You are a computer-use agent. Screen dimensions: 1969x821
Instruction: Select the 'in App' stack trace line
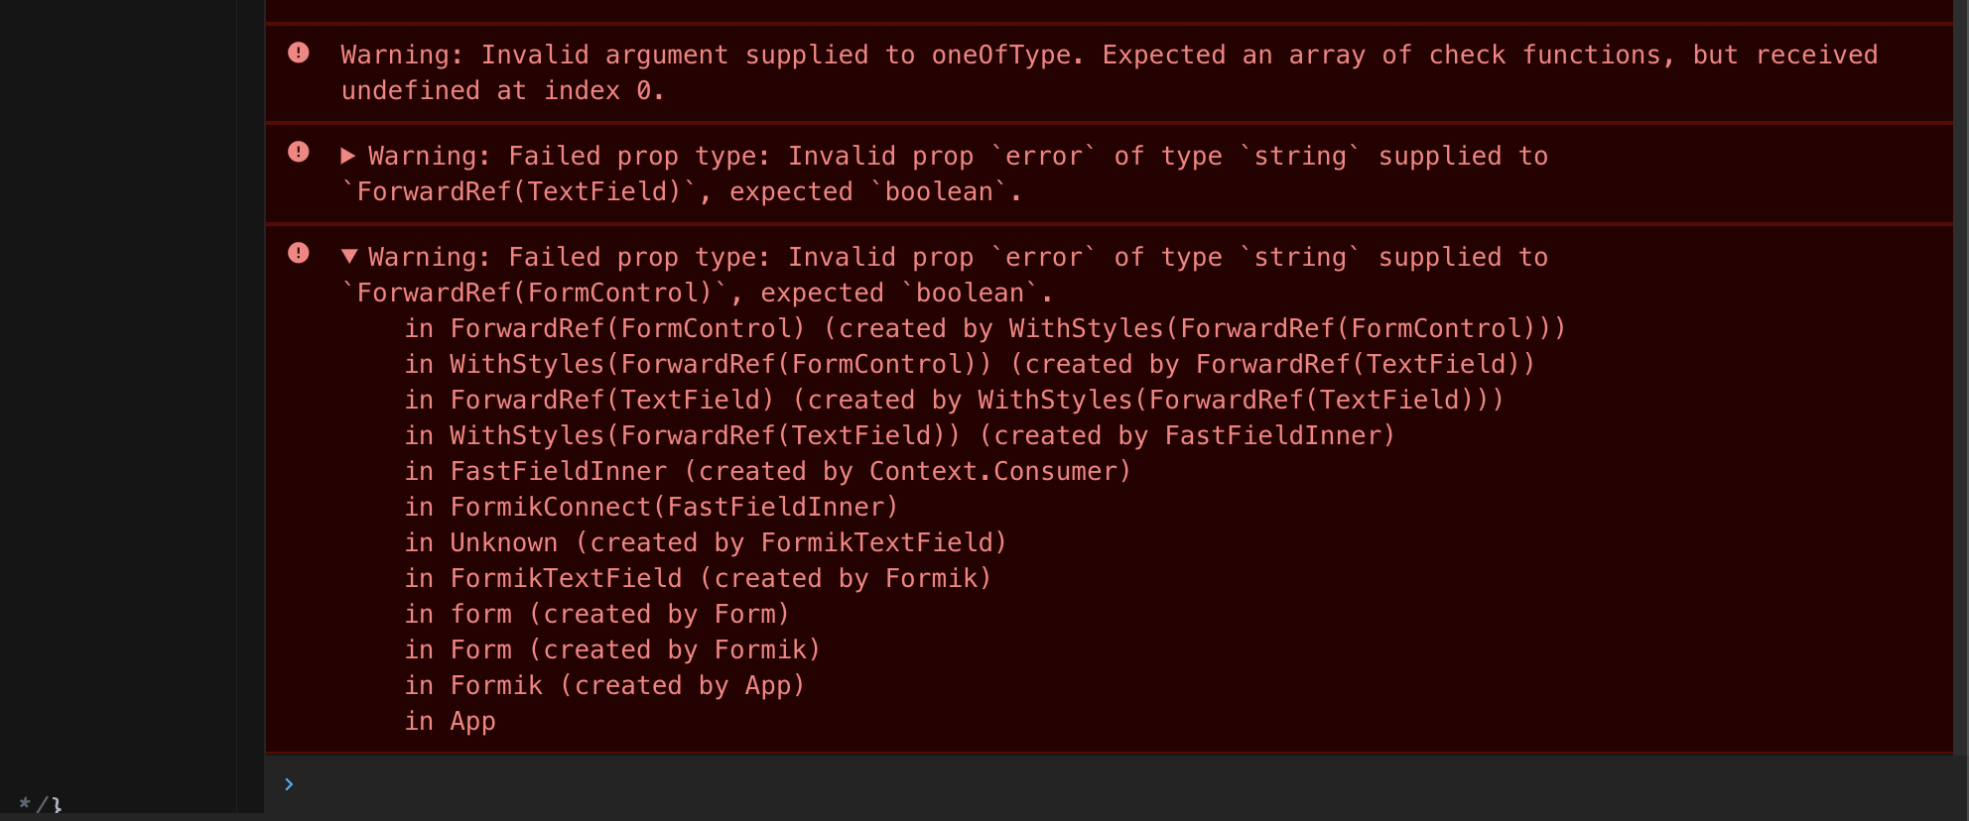point(450,721)
